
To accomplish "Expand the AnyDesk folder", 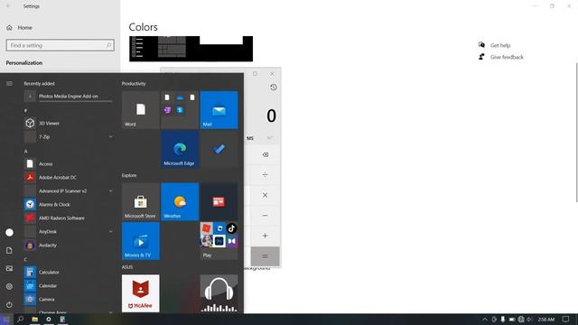I will coord(69,231).
